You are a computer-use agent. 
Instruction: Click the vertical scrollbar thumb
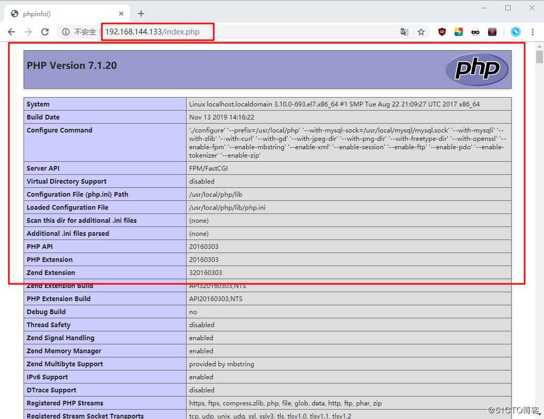pos(539,57)
